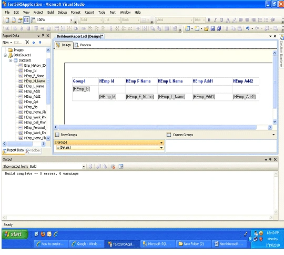Click move up arrow in Report Data
This screenshot has height=255, width=284.
pos(34,43)
